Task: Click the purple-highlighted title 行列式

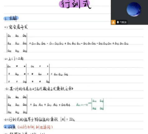Action: [x=75, y=4]
